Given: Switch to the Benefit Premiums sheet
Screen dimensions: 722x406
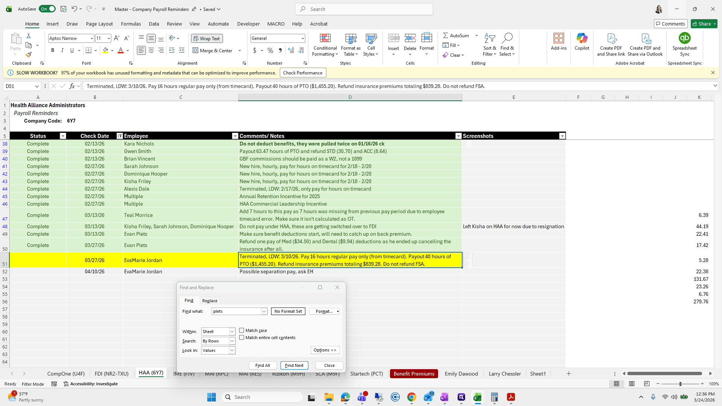Looking at the screenshot, I should [414, 374].
